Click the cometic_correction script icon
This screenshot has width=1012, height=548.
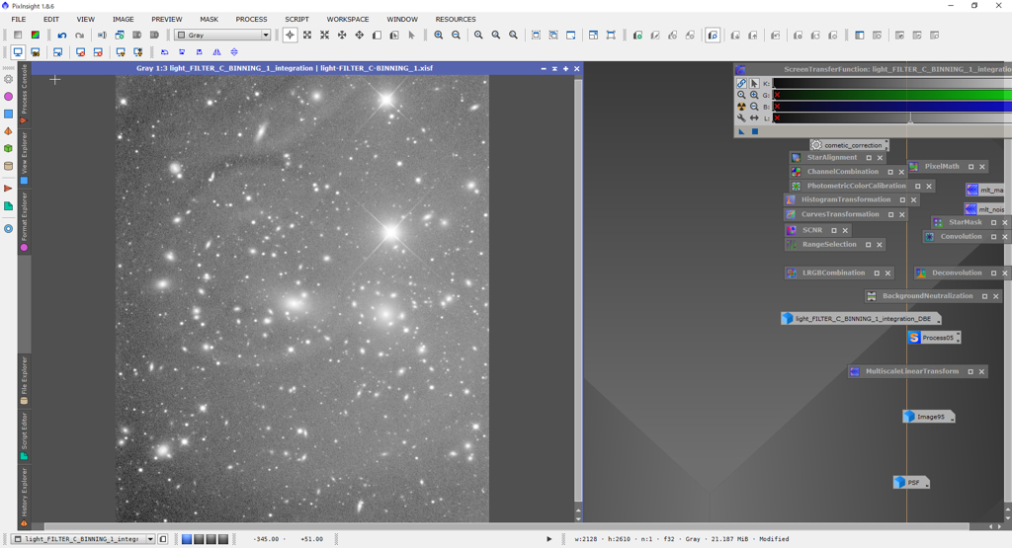pyautogui.click(x=816, y=145)
